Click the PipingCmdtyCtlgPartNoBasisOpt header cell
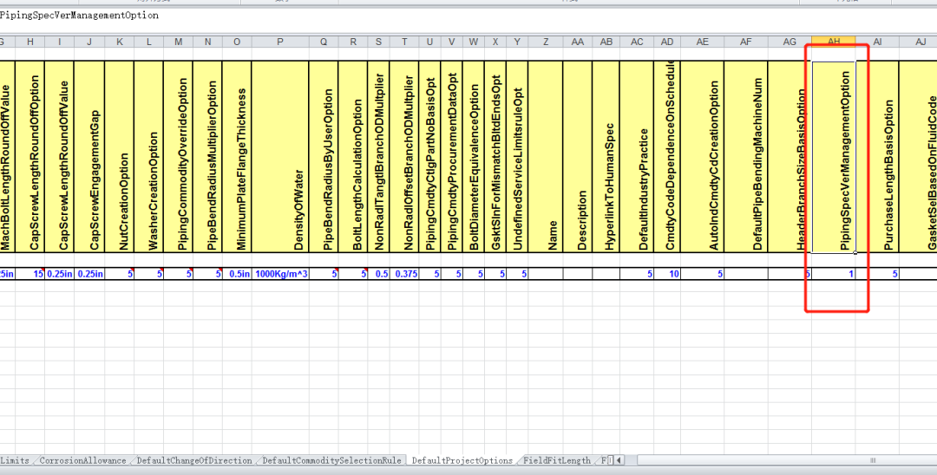 [430, 156]
